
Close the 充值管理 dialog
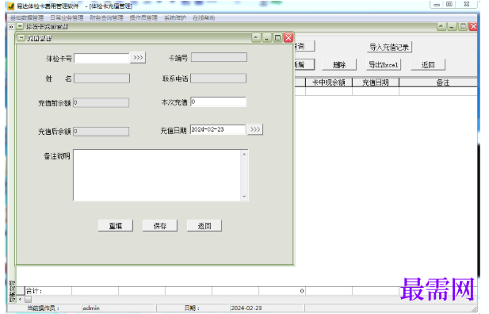click(x=288, y=38)
